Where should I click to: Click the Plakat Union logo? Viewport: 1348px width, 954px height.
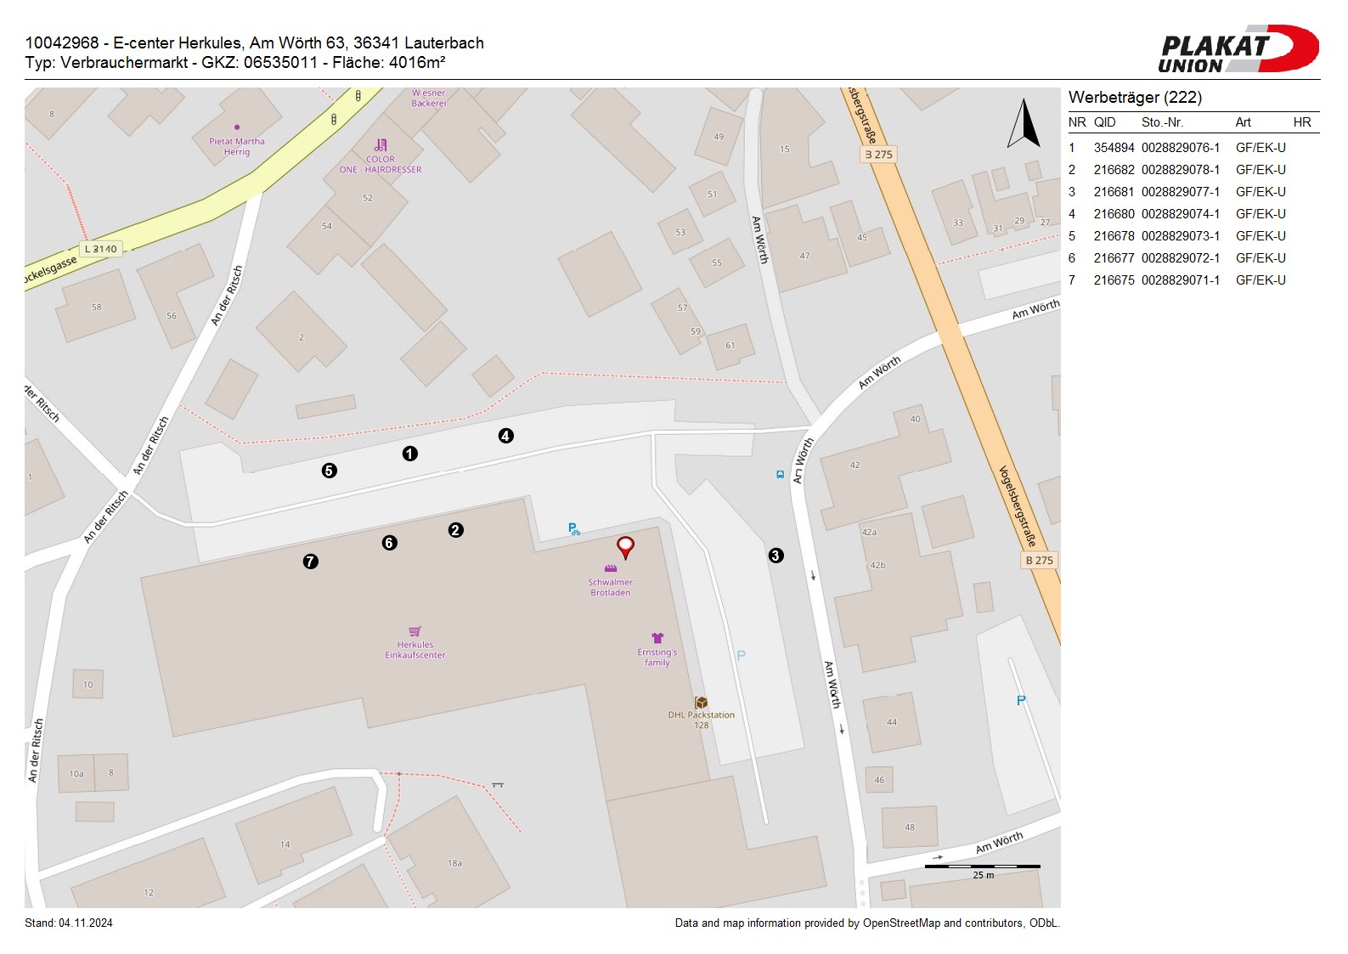(1238, 49)
